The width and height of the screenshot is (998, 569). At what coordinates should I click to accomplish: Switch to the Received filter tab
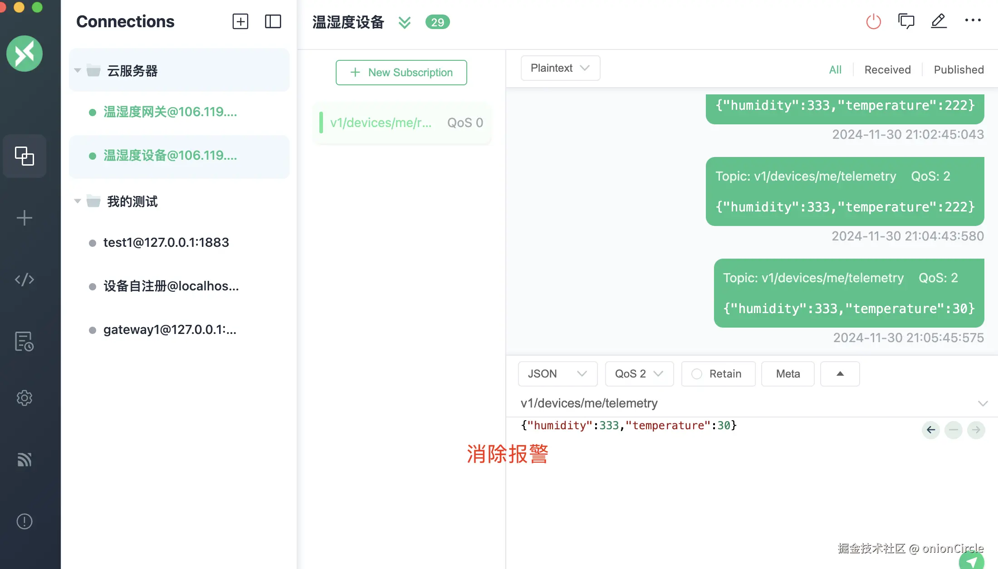pyautogui.click(x=887, y=70)
